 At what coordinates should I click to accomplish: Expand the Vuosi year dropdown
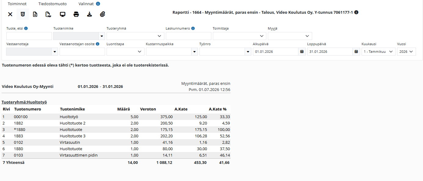click(406, 52)
